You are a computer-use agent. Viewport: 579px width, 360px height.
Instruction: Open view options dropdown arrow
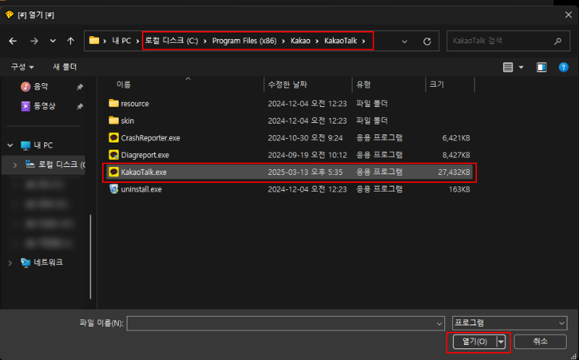click(521, 67)
